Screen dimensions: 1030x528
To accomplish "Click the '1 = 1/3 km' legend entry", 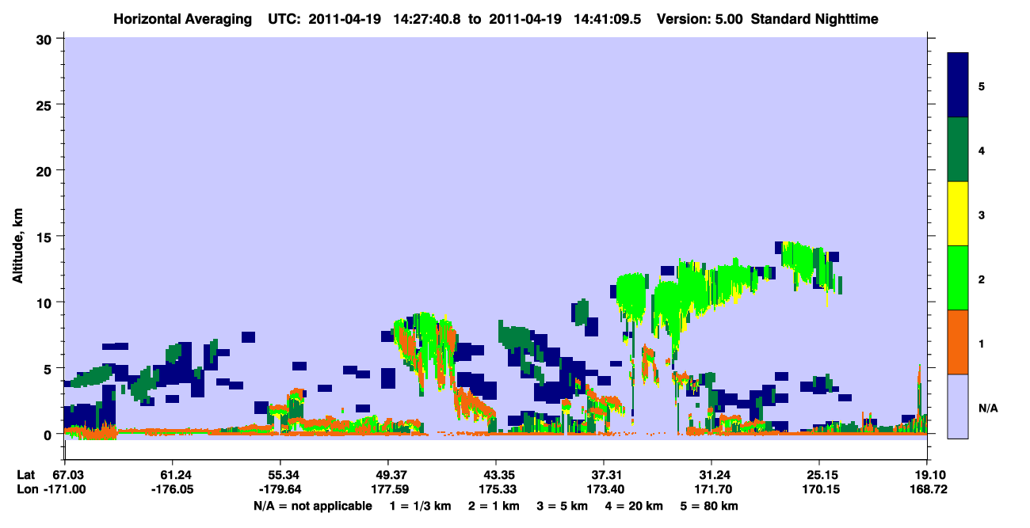I will point(419,506).
